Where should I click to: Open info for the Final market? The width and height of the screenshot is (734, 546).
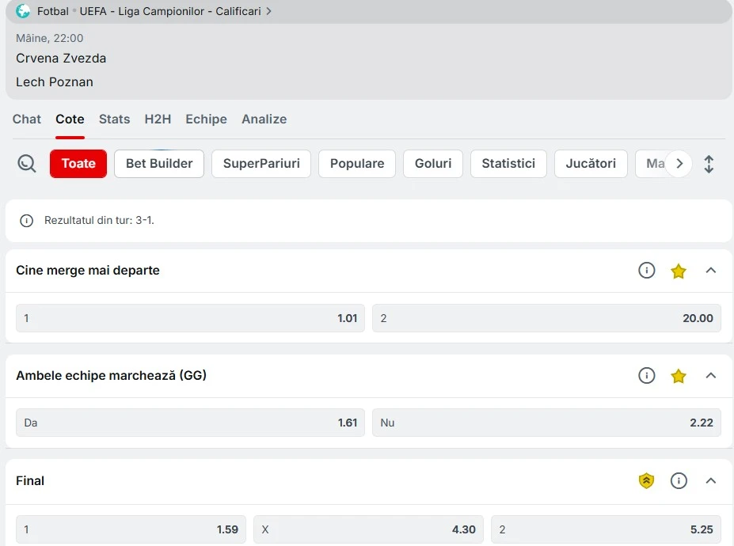coord(679,480)
